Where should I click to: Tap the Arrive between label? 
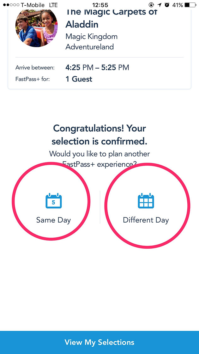(x=35, y=68)
